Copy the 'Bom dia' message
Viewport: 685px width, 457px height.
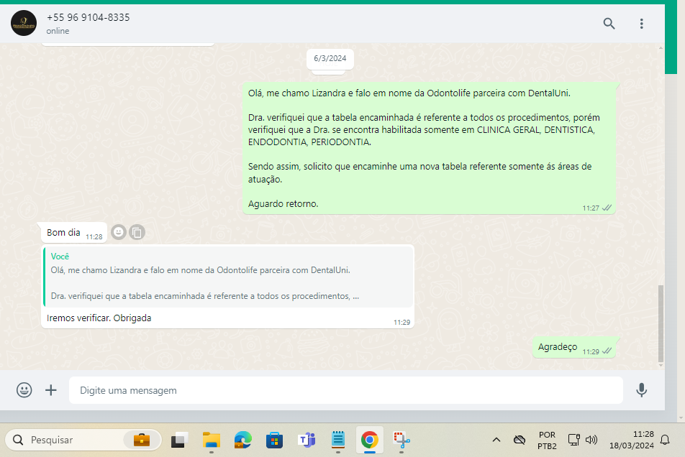137,232
